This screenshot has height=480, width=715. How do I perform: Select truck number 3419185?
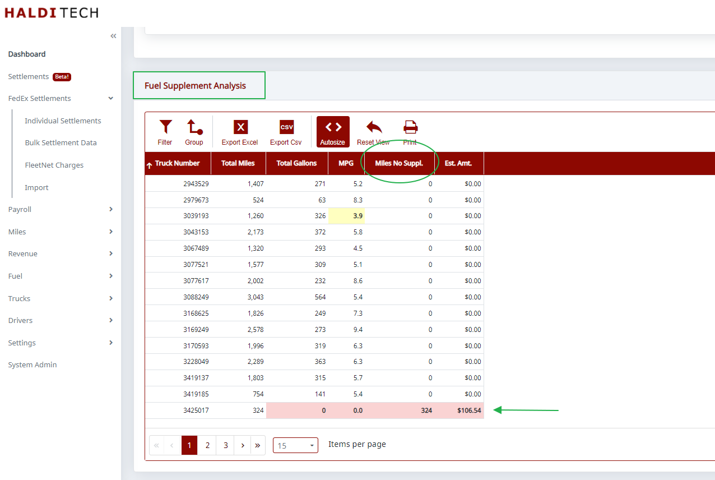pos(196,394)
